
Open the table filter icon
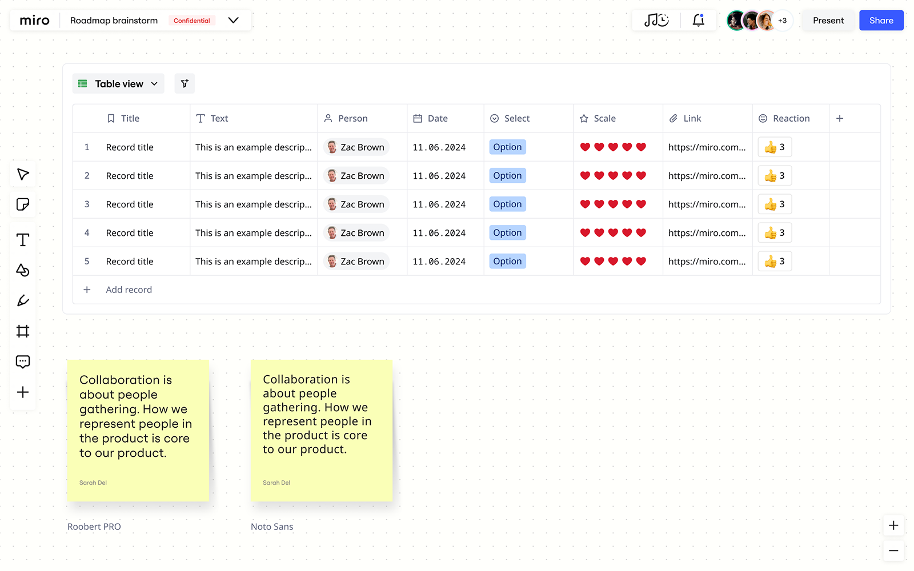(185, 84)
